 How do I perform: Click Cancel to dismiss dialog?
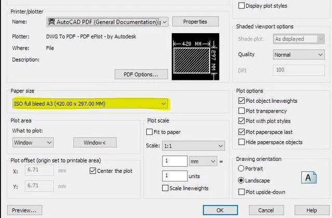tap(266, 210)
